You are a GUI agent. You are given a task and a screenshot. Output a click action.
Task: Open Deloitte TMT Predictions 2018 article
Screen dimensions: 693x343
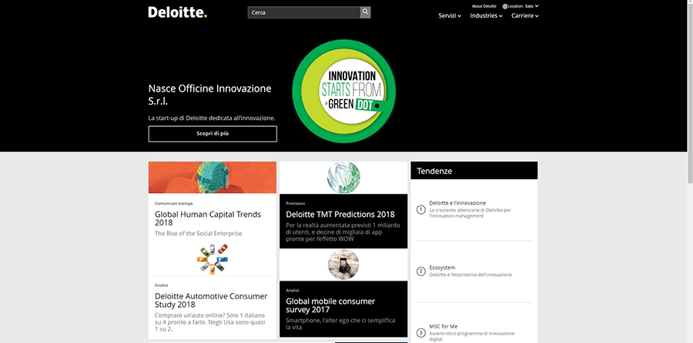[340, 215]
